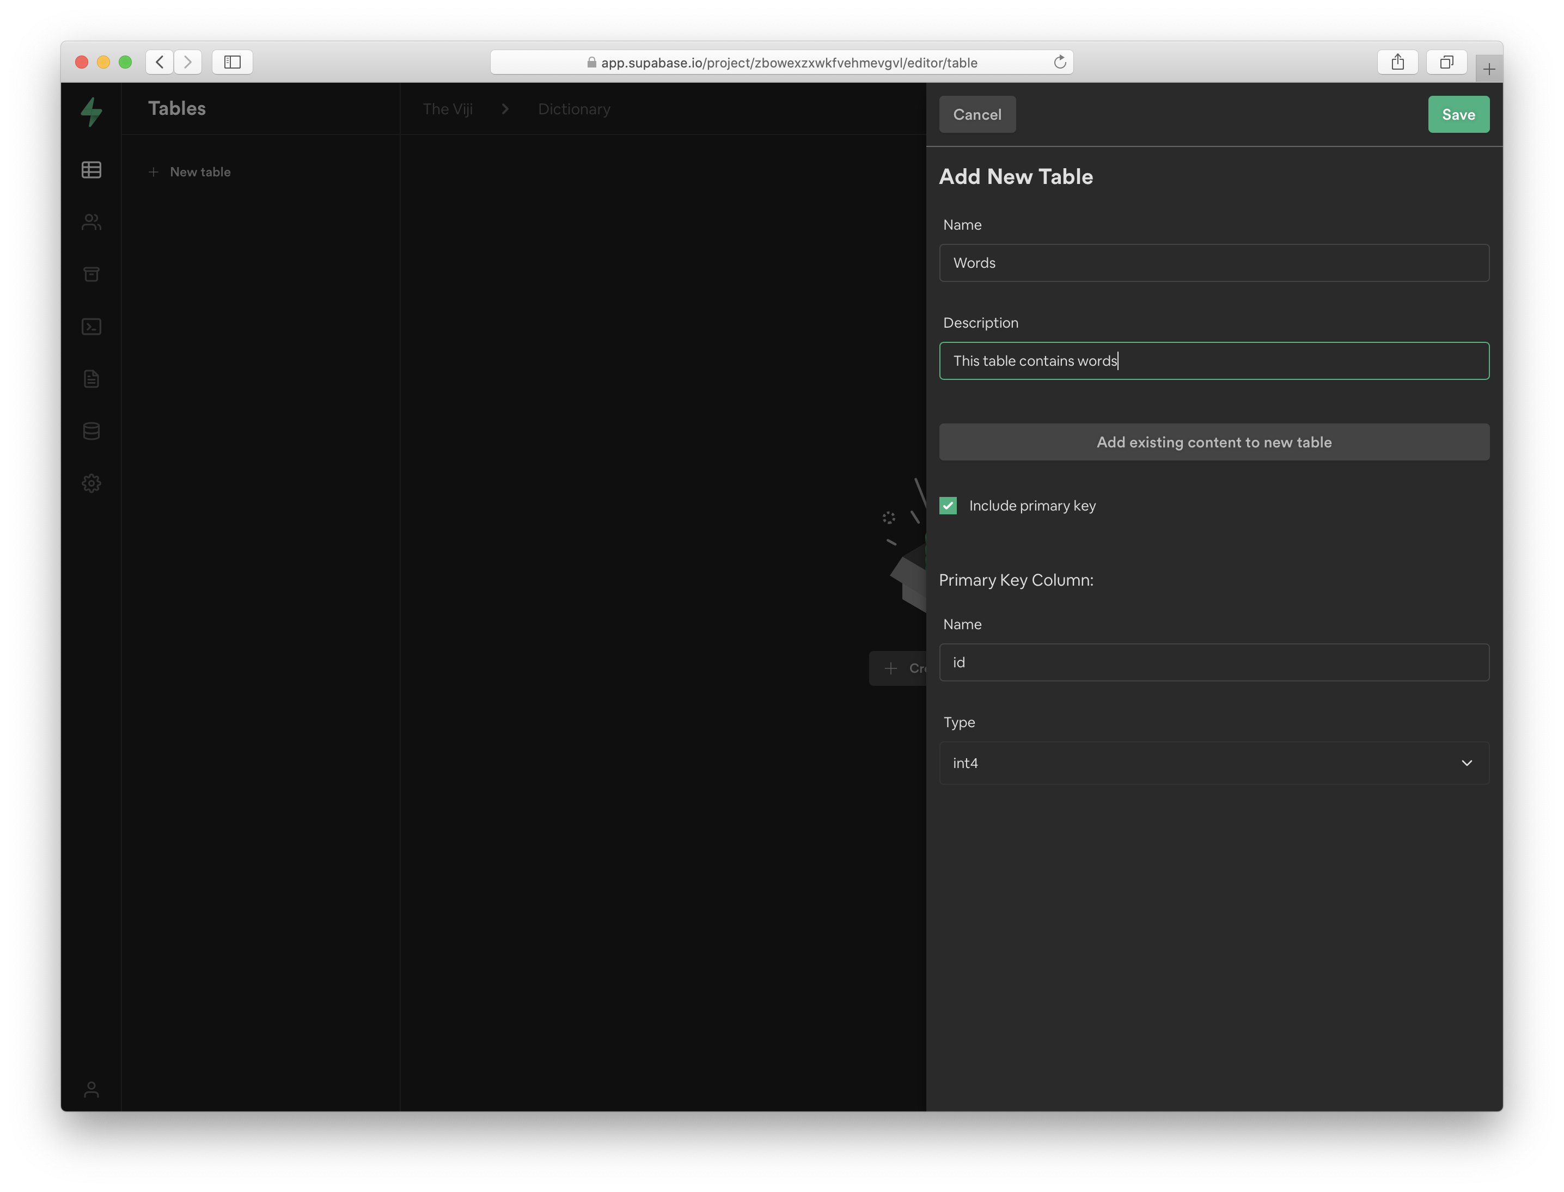The width and height of the screenshot is (1564, 1192).
Task: Open the SQL terminal sidebar icon
Action: (91, 327)
